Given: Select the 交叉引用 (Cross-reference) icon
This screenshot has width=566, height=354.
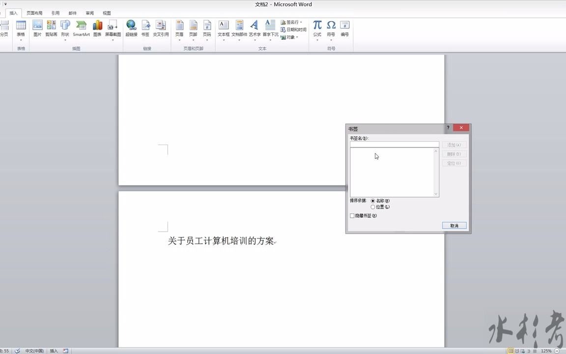Looking at the screenshot, I should tap(161, 29).
